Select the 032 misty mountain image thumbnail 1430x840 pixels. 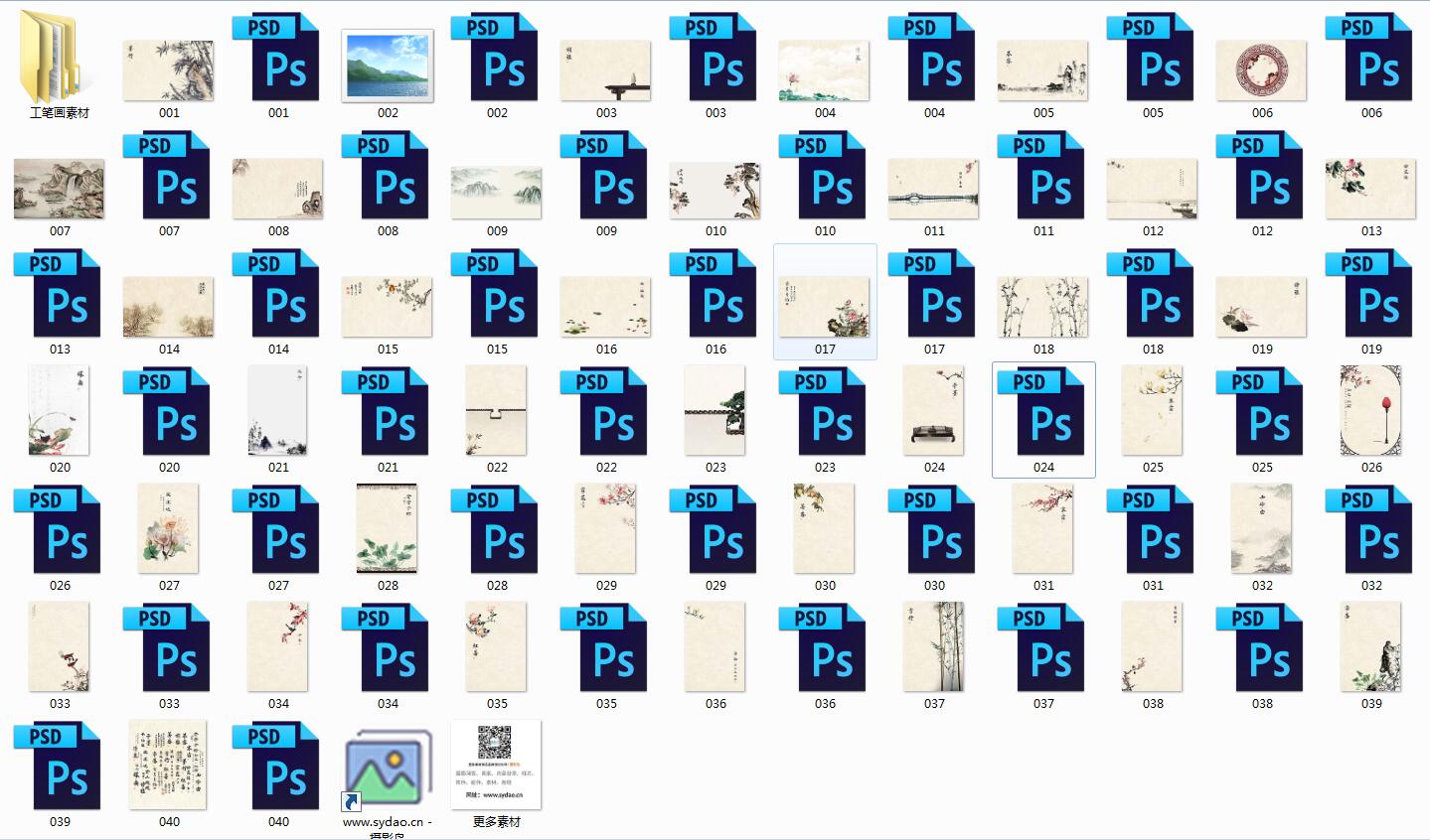[x=1262, y=528]
